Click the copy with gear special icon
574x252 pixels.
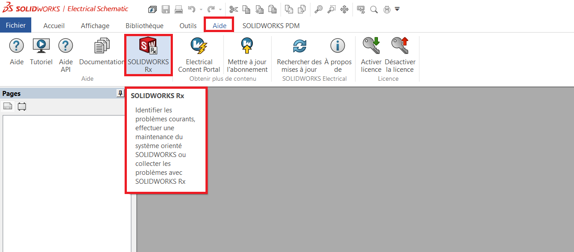coord(260,9)
